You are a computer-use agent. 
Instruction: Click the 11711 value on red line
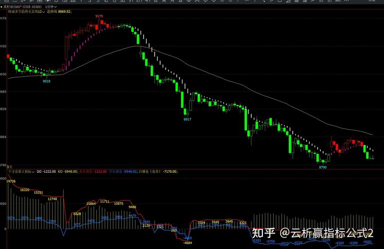tap(104, 201)
